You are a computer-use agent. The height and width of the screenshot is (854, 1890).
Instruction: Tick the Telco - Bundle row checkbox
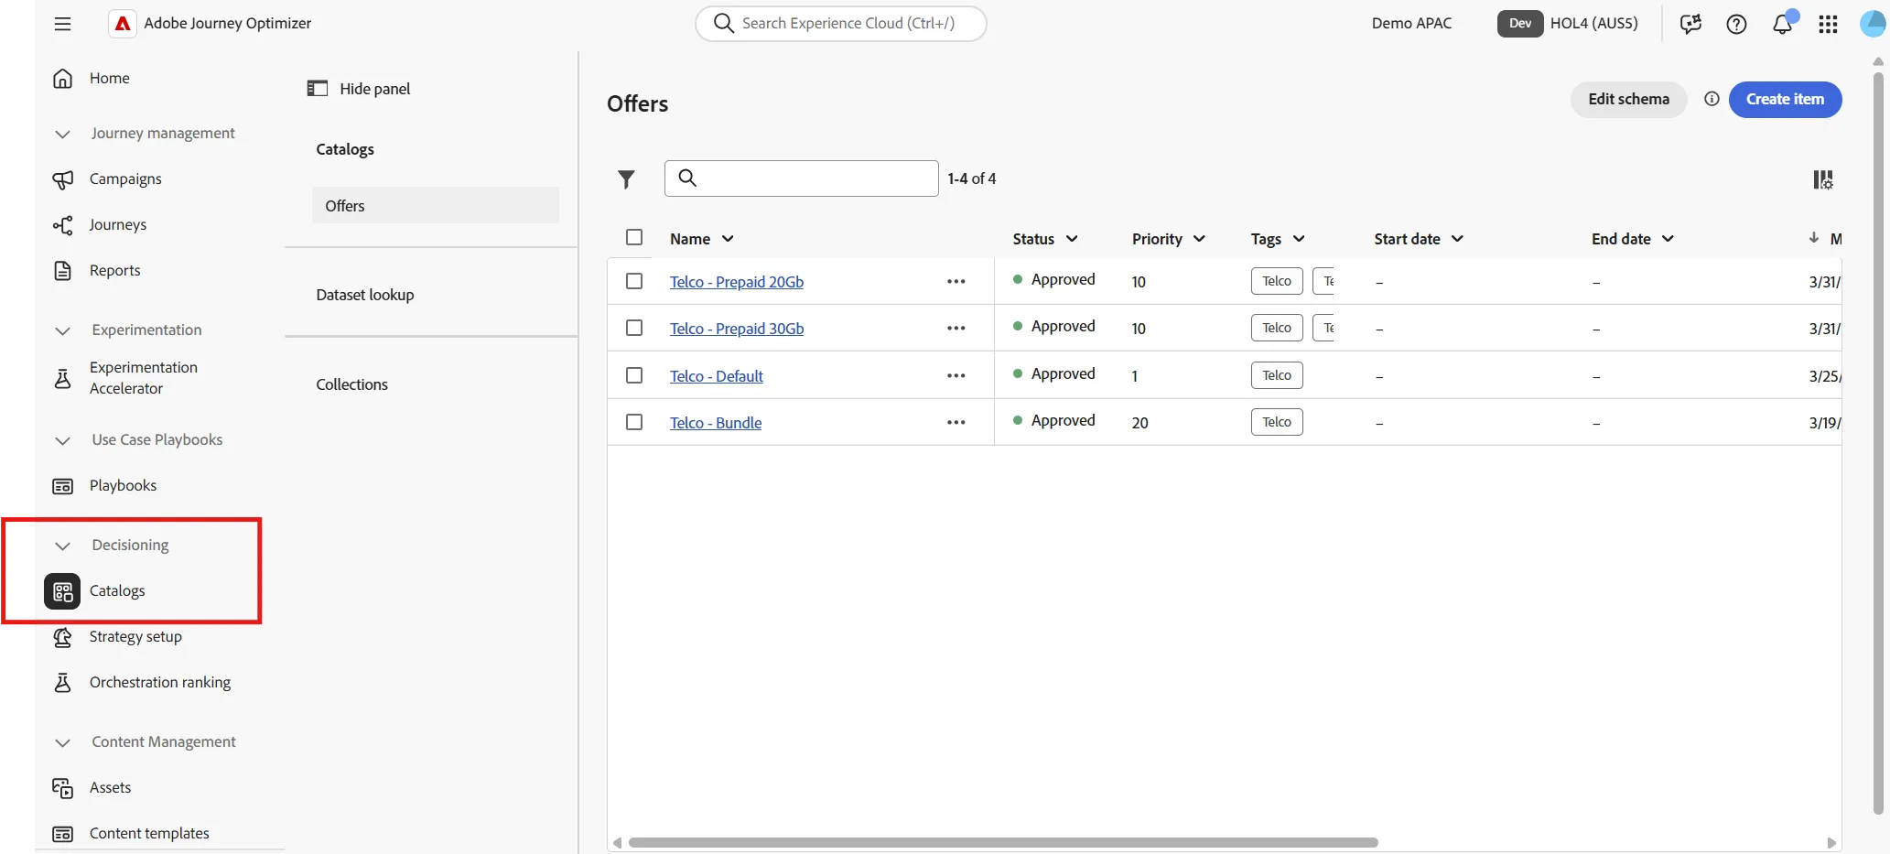[x=634, y=422]
